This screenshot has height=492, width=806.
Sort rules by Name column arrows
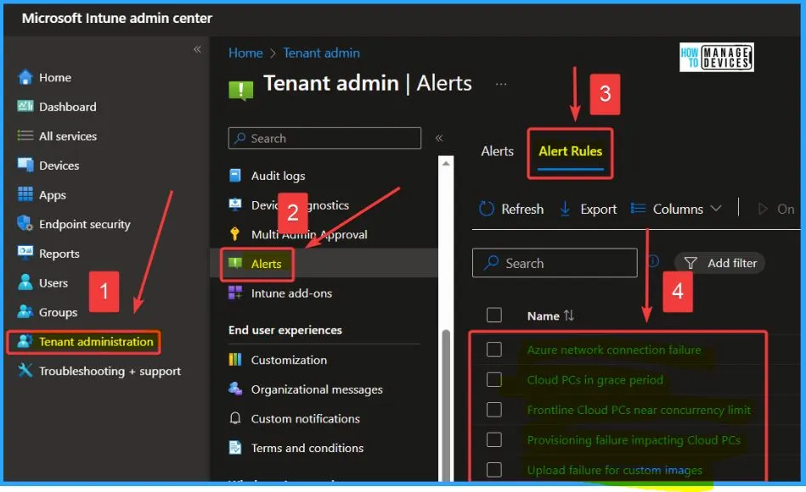click(x=568, y=316)
